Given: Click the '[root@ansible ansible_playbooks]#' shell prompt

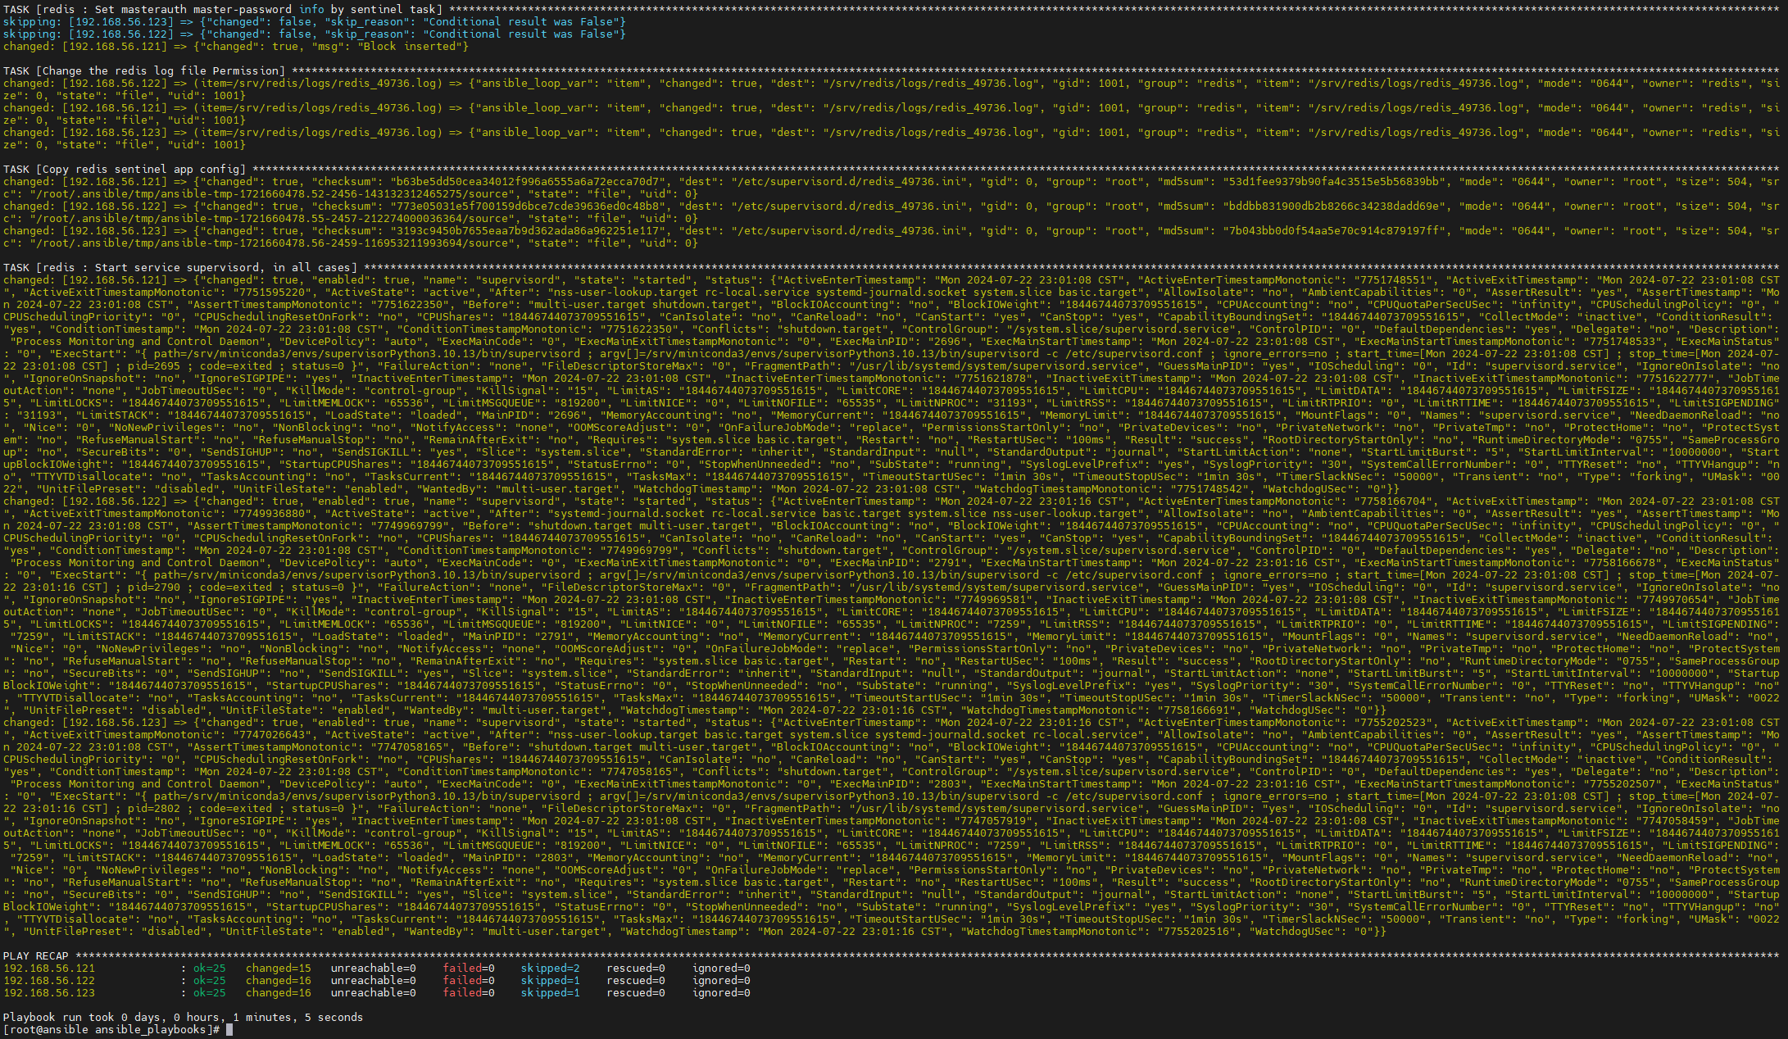Looking at the screenshot, I should pos(111,1030).
